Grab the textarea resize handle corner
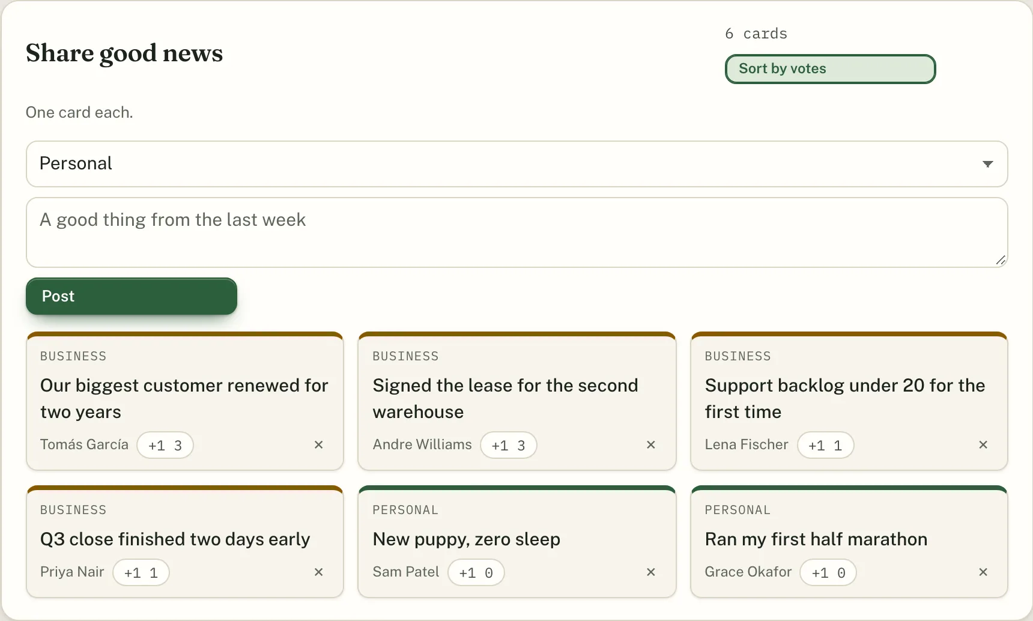Viewport: 1033px width, 621px height. [x=1001, y=260]
